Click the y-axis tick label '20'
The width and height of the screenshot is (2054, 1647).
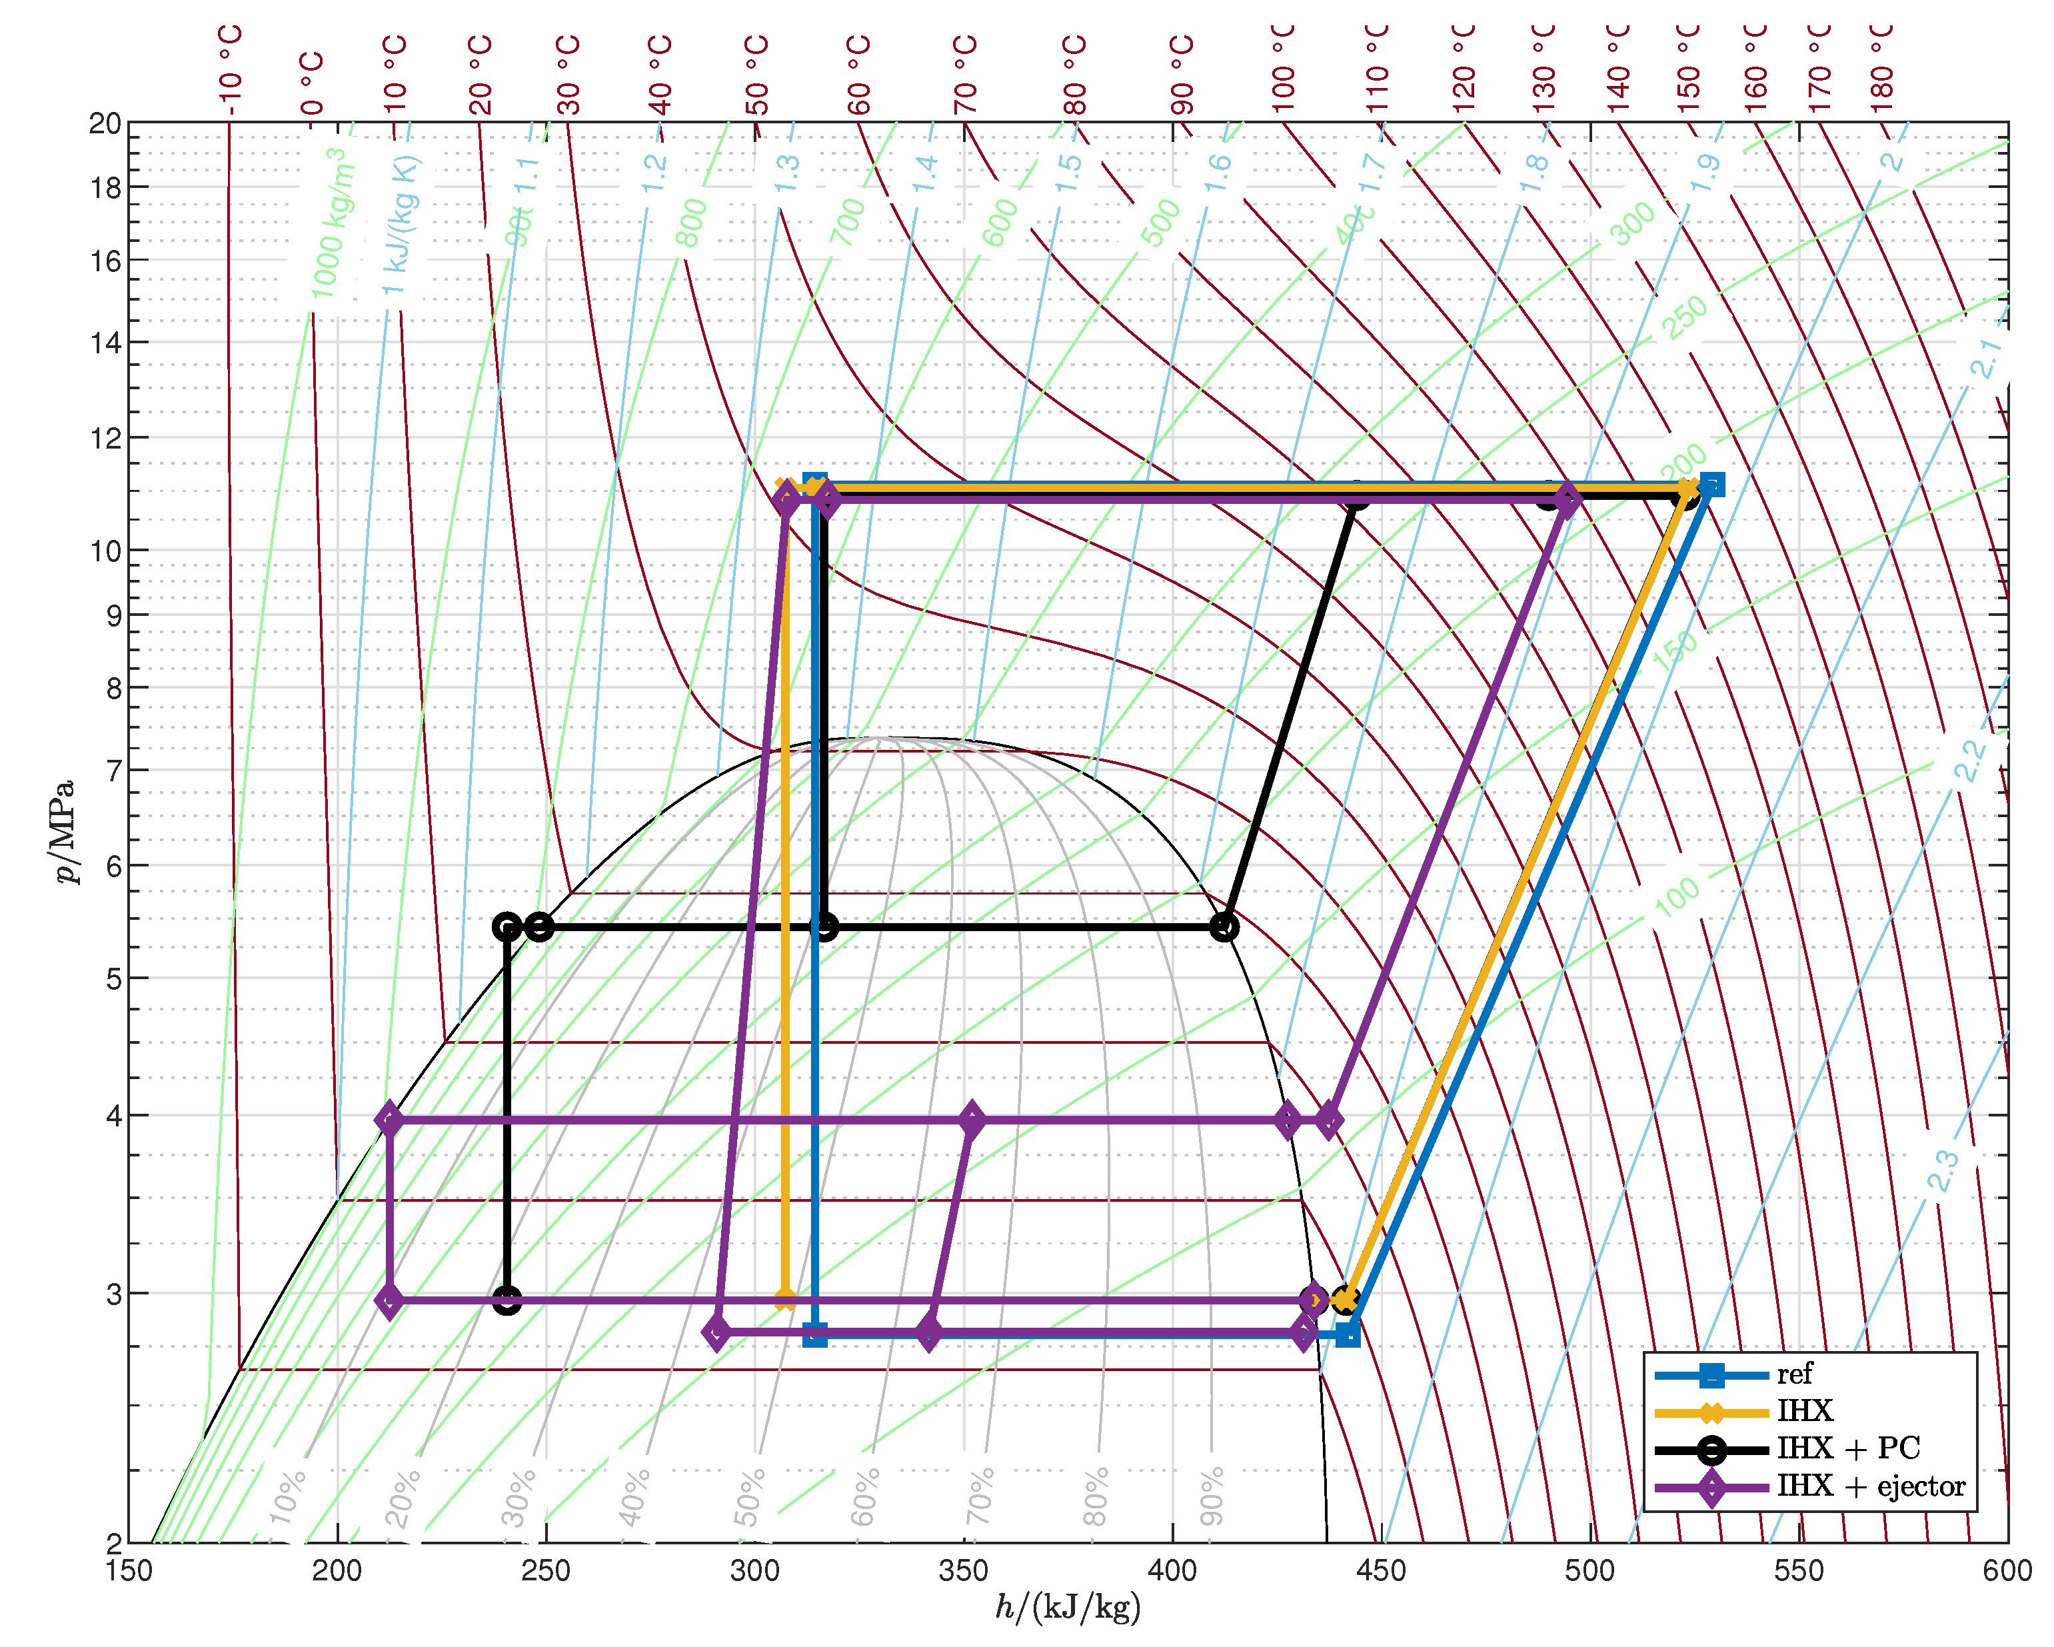[106, 123]
